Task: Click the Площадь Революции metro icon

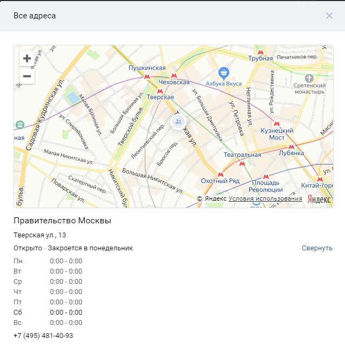Action: coord(266,176)
